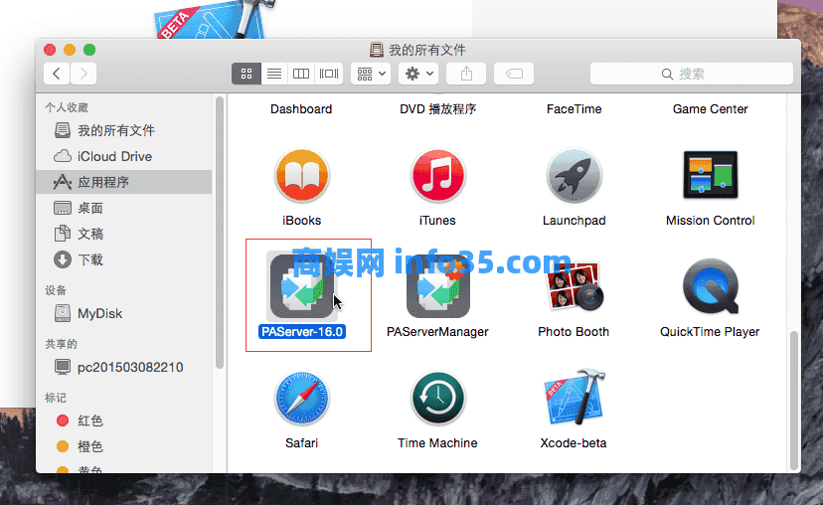The height and width of the screenshot is (505, 823).
Task: Click the yellow minimize window button
Action: pos(70,50)
